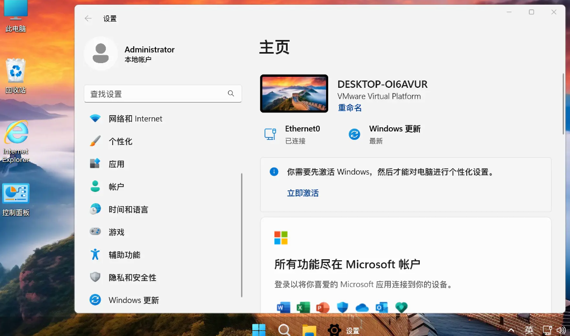Click the Microsoft logo in account card
Viewport: 570px width, 336px height.
[281, 238]
